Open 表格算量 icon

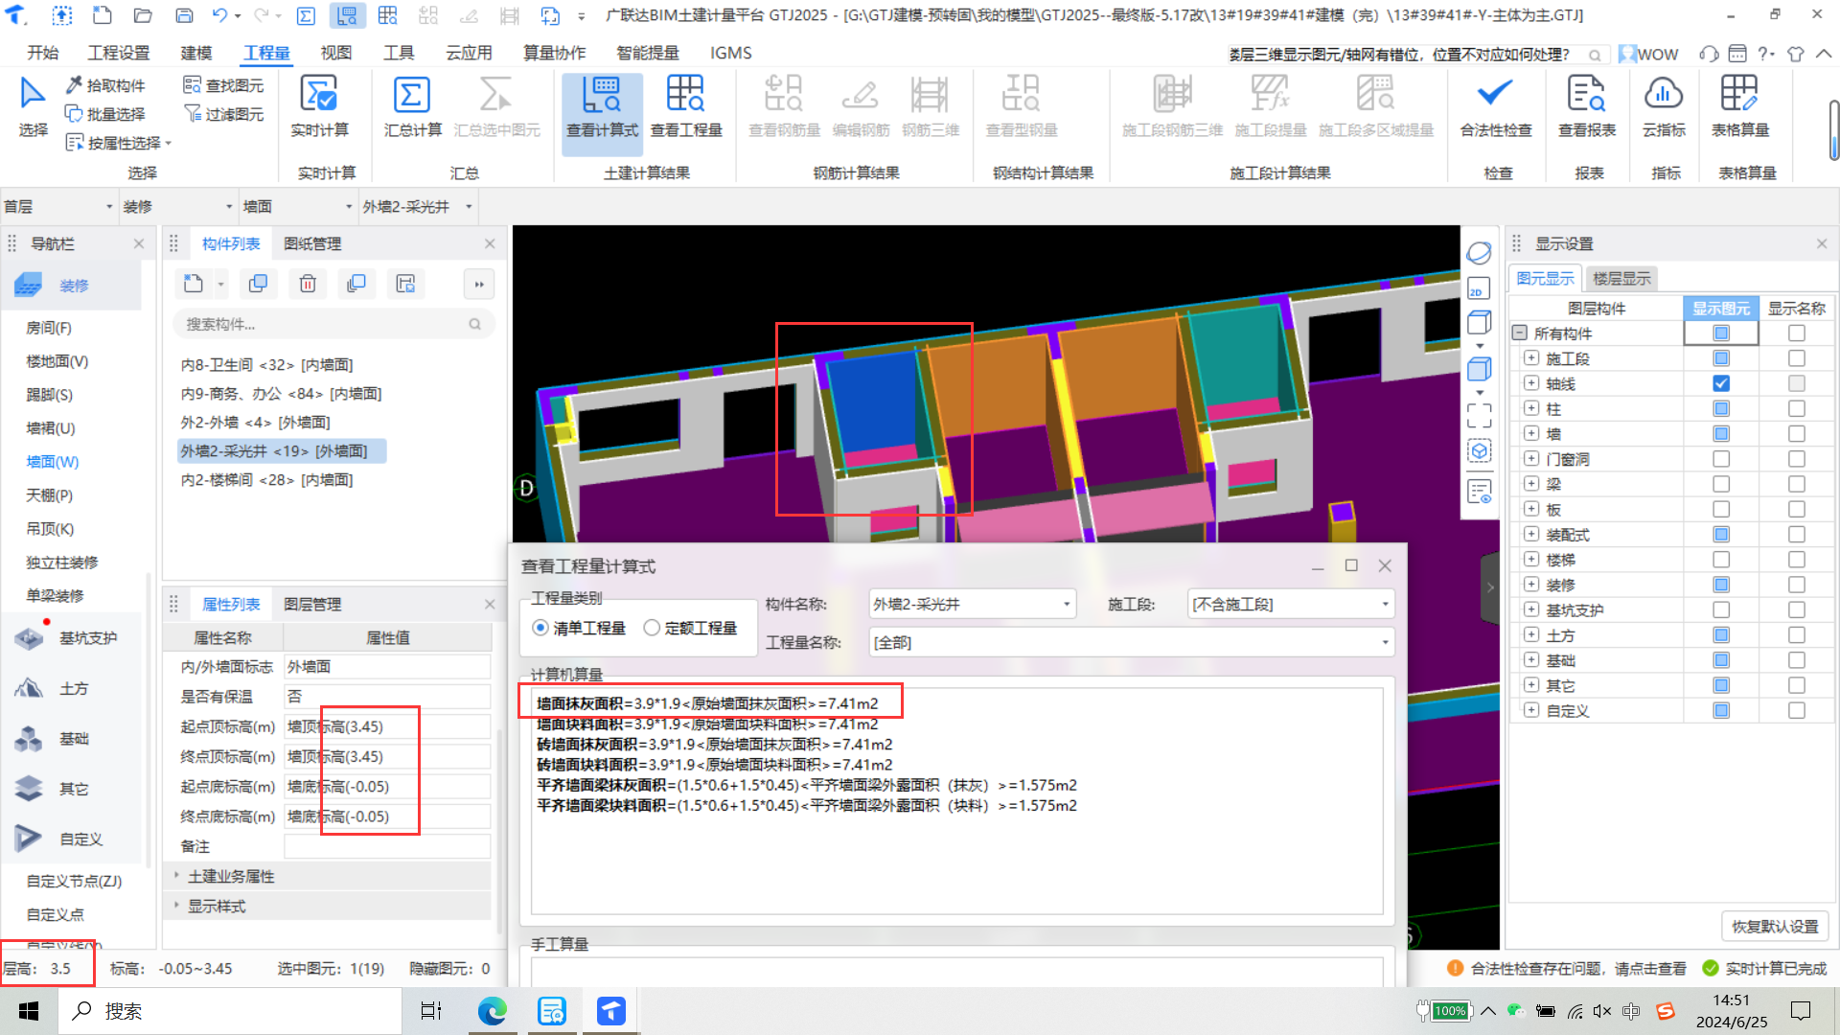click(x=1739, y=94)
